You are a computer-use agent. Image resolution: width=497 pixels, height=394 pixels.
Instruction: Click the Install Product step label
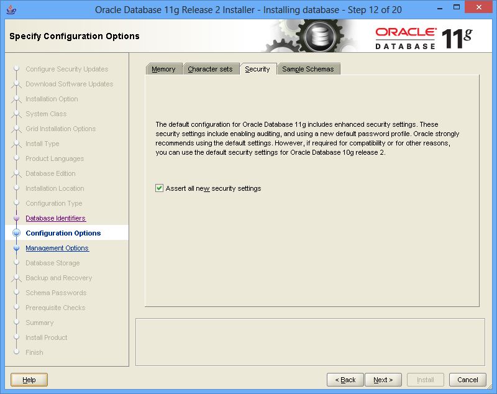pos(46,337)
